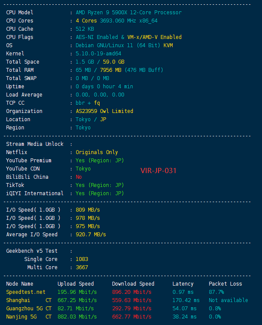The height and width of the screenshot is (325, 262).
Task: Select the Guangzhou 5G CT node row
Action: (127, 309)
